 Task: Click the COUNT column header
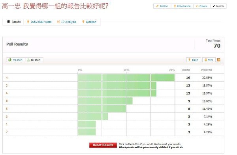(186, 70)
